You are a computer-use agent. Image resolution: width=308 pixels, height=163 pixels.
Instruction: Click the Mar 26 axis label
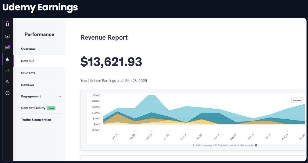pos(199,137)
